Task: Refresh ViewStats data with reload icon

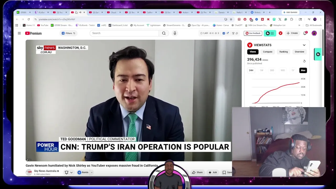Action: click(x=304, y=61)
